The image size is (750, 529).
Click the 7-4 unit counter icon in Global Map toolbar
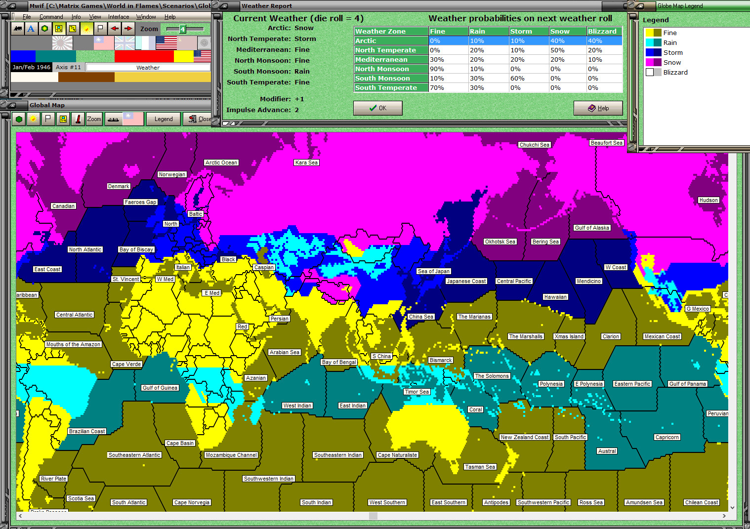pos(63,119)
